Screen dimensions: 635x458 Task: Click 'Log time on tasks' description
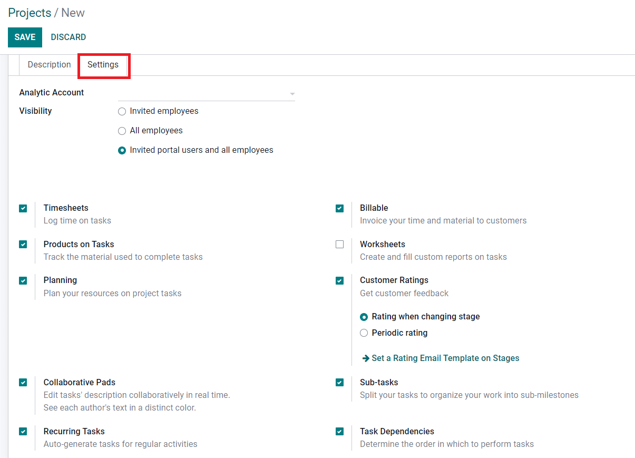(x=77, y=221)
